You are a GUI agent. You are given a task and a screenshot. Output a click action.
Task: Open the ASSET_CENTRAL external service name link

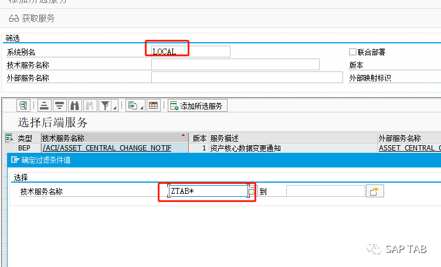tap(410, 148)
